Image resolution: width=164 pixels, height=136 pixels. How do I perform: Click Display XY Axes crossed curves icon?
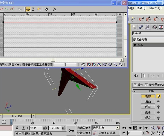pyautogui.click(x=12, y=9)
